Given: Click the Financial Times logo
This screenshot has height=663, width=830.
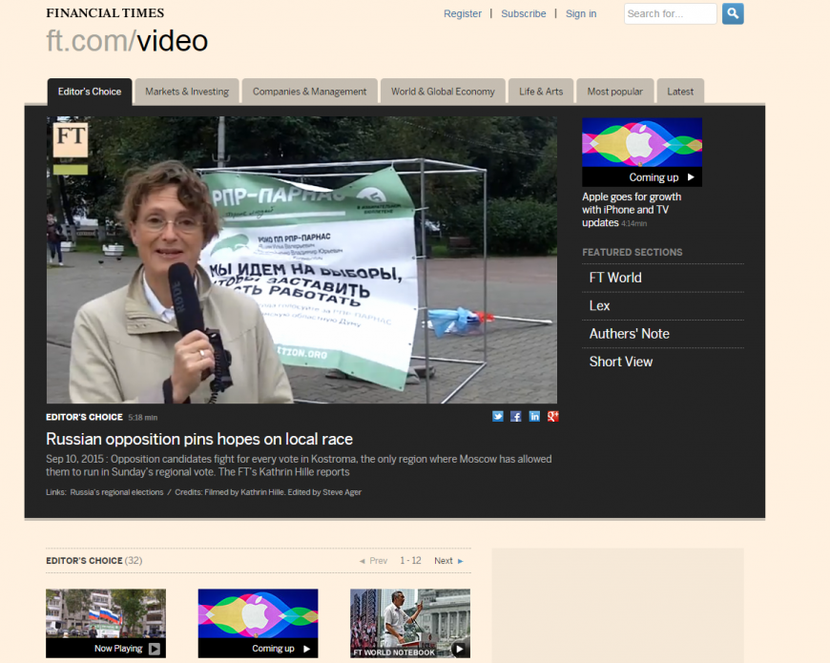Looking at the screenshot, I should [105, 13].
